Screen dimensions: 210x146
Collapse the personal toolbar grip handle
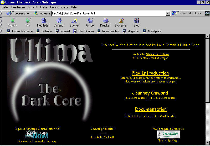1,31
